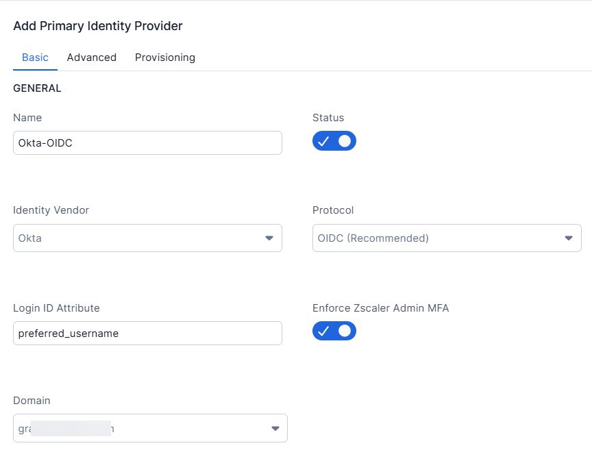Open the Provisioning tab
The height and width of the screenshot is (463, 592).
[165, 58]
